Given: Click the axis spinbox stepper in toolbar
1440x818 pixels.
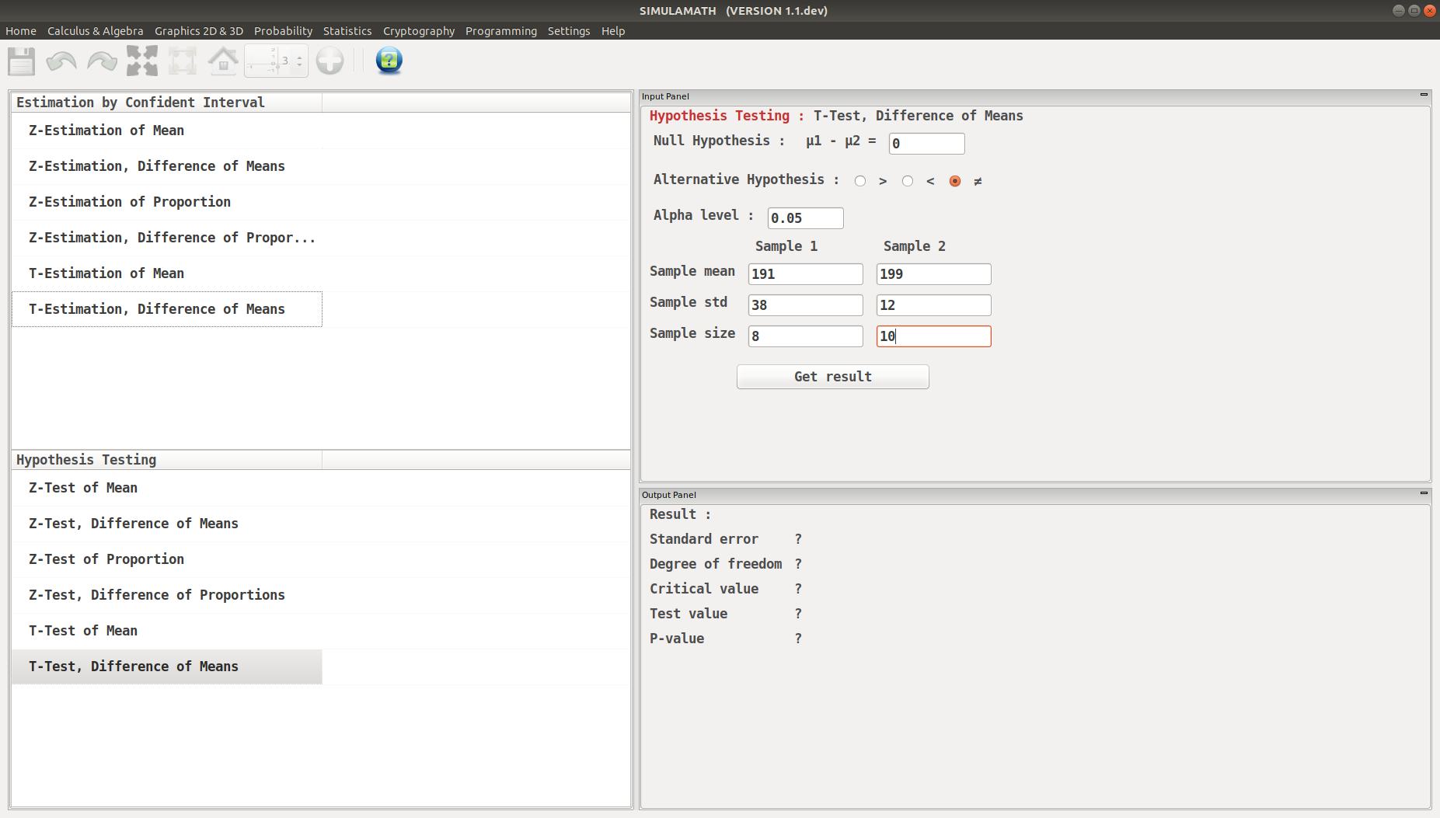Looking at the screenshot, I should [276, 61].
